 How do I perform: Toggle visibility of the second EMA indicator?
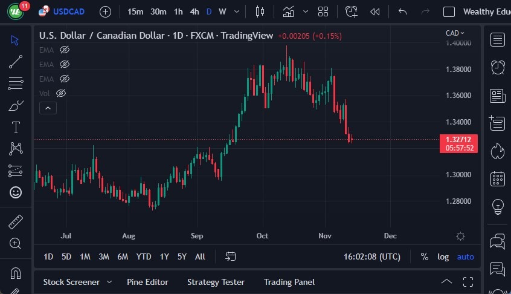tap(65, 64)
